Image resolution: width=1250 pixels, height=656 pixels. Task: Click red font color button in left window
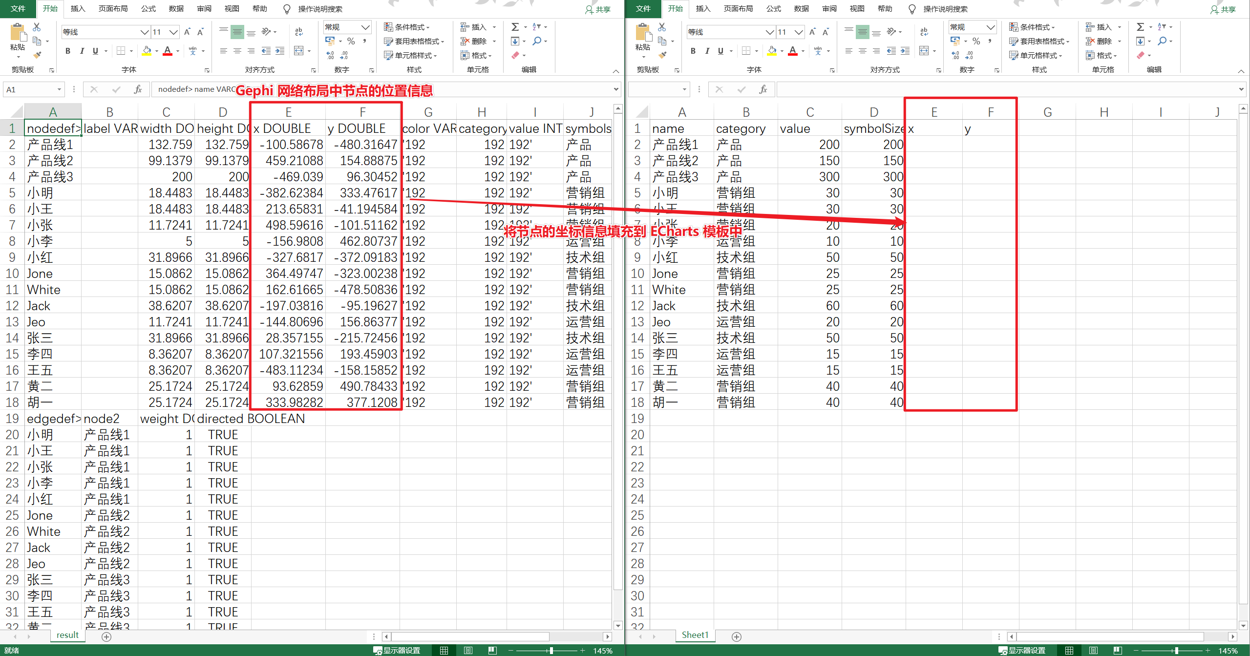pyautogui.click(x=168, y=51)
